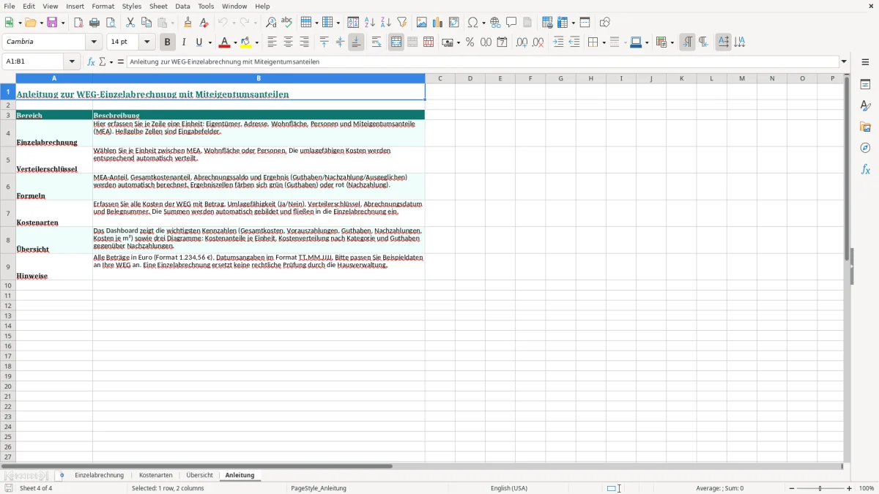Click the sidebar settings menu button
The height and width of the screenshot is (494, 879).
[865, 61]
